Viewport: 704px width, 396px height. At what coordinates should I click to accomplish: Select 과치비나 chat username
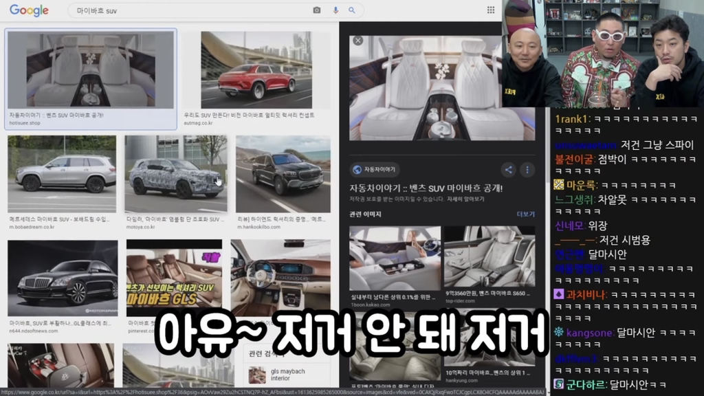coord(586,294)
